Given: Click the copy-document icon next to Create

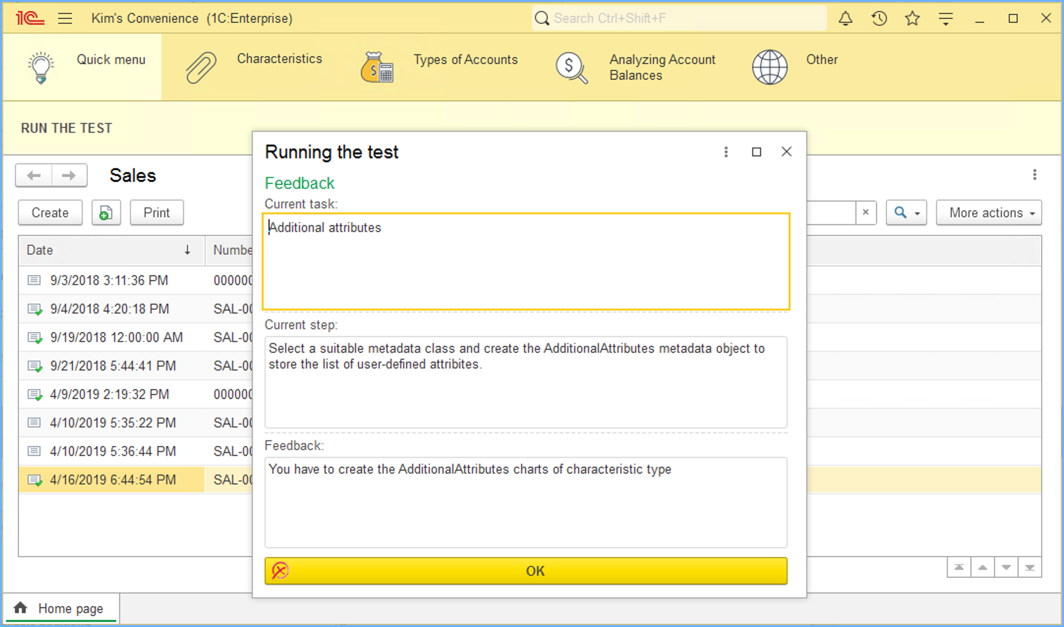Looking at the screenshot, I should [106, 213].
